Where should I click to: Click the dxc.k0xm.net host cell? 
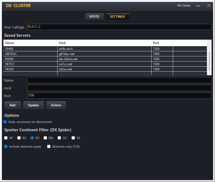click(x=104, y=59)
